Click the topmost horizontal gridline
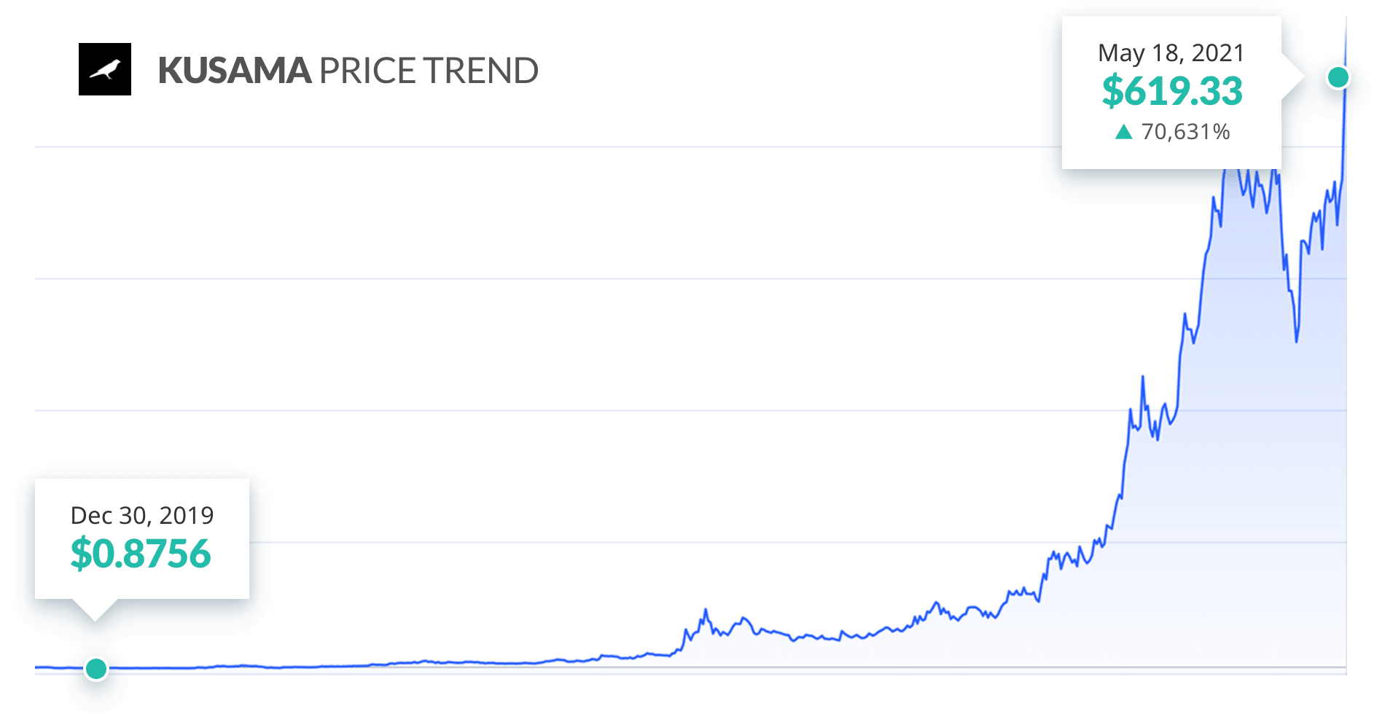Viewport: 1385px width, 714px height. click(x=548, y=146)
